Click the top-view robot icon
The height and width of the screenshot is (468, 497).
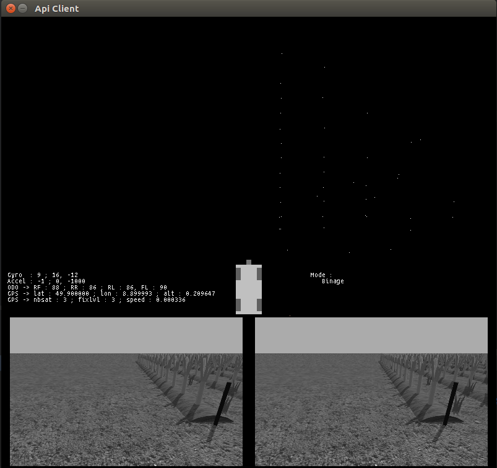[249, 288]
